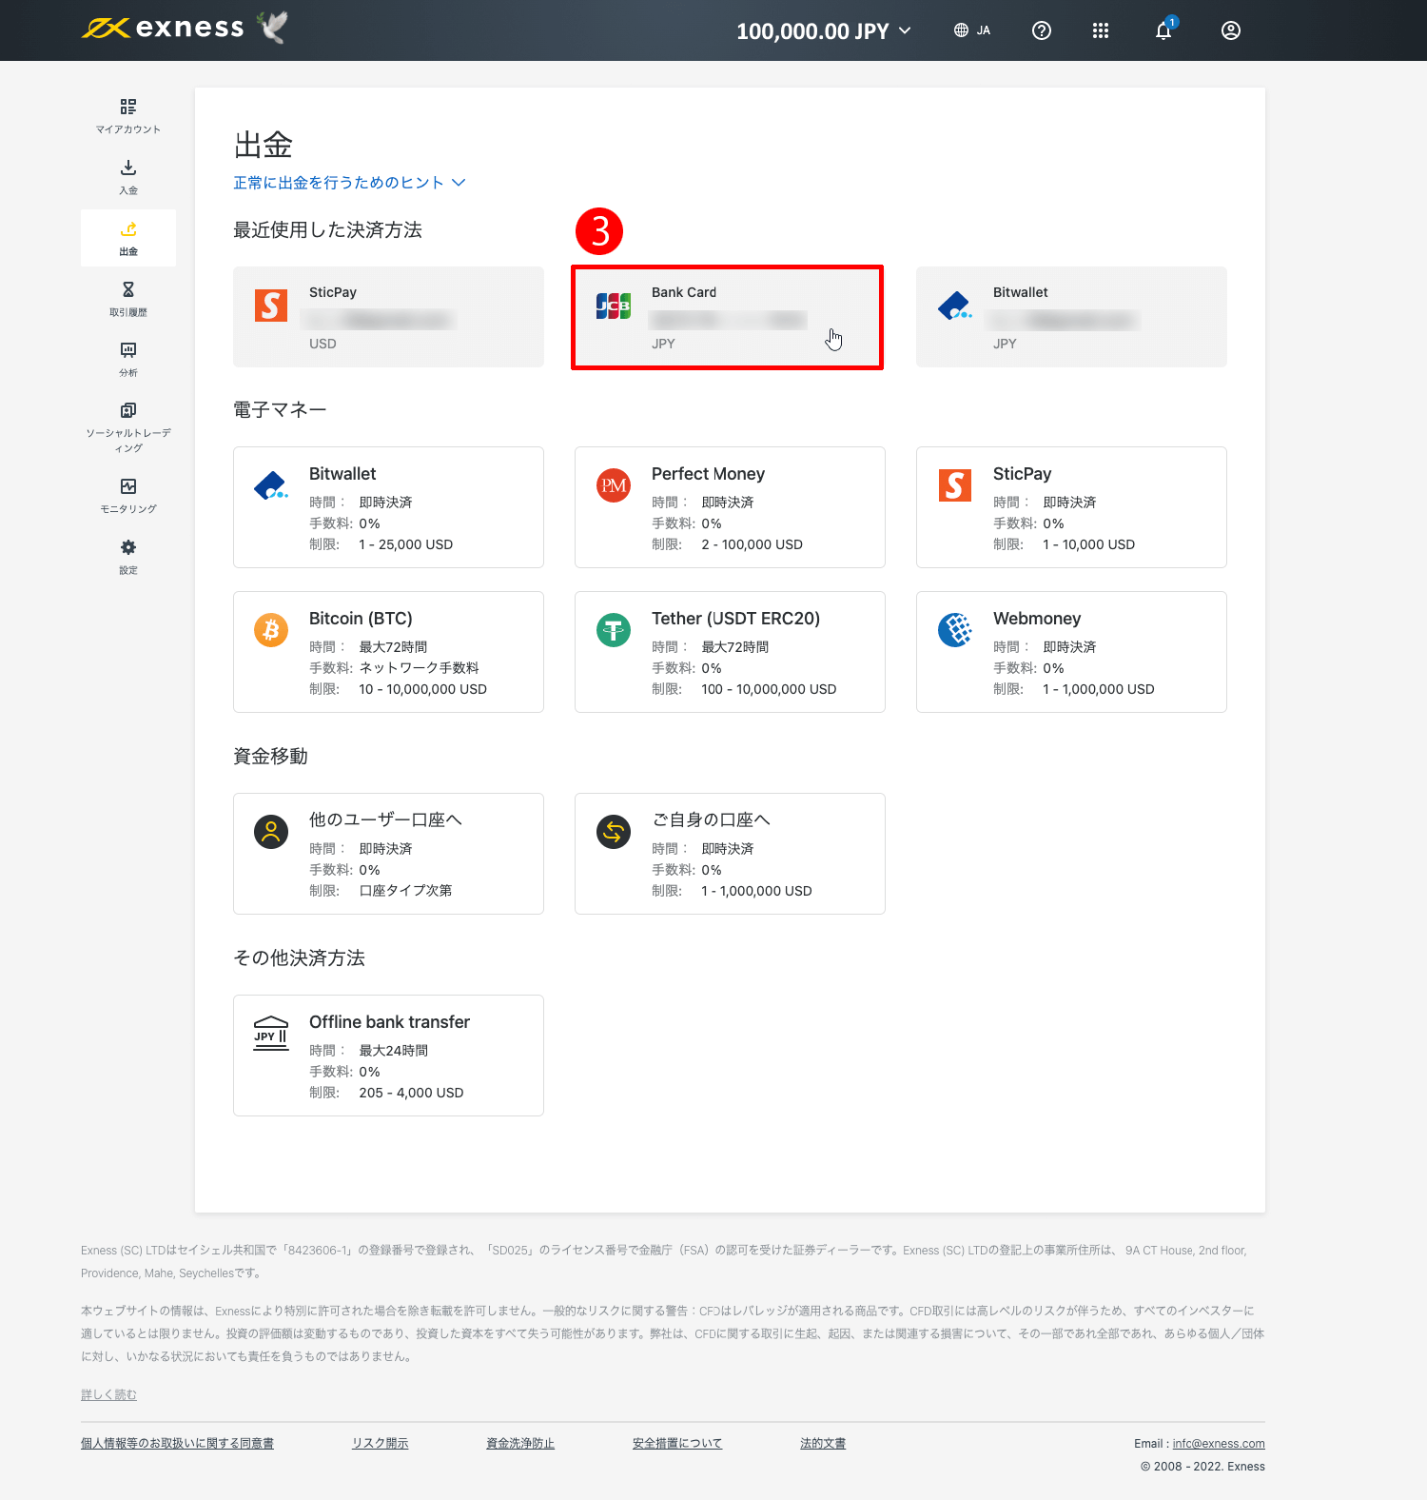Select 出金 withdrawal in the sidebar

point(128,238)
